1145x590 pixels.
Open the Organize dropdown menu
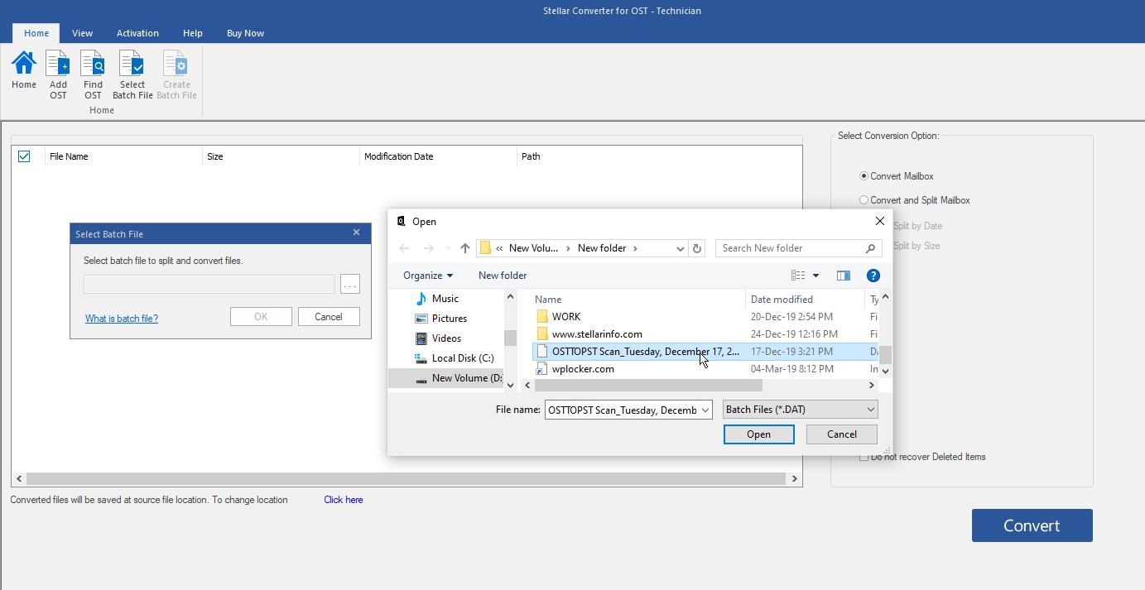428,276
